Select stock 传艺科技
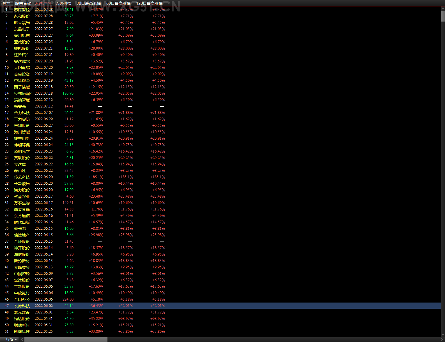This screenshot has height=342, width=445. pos(22,177)
